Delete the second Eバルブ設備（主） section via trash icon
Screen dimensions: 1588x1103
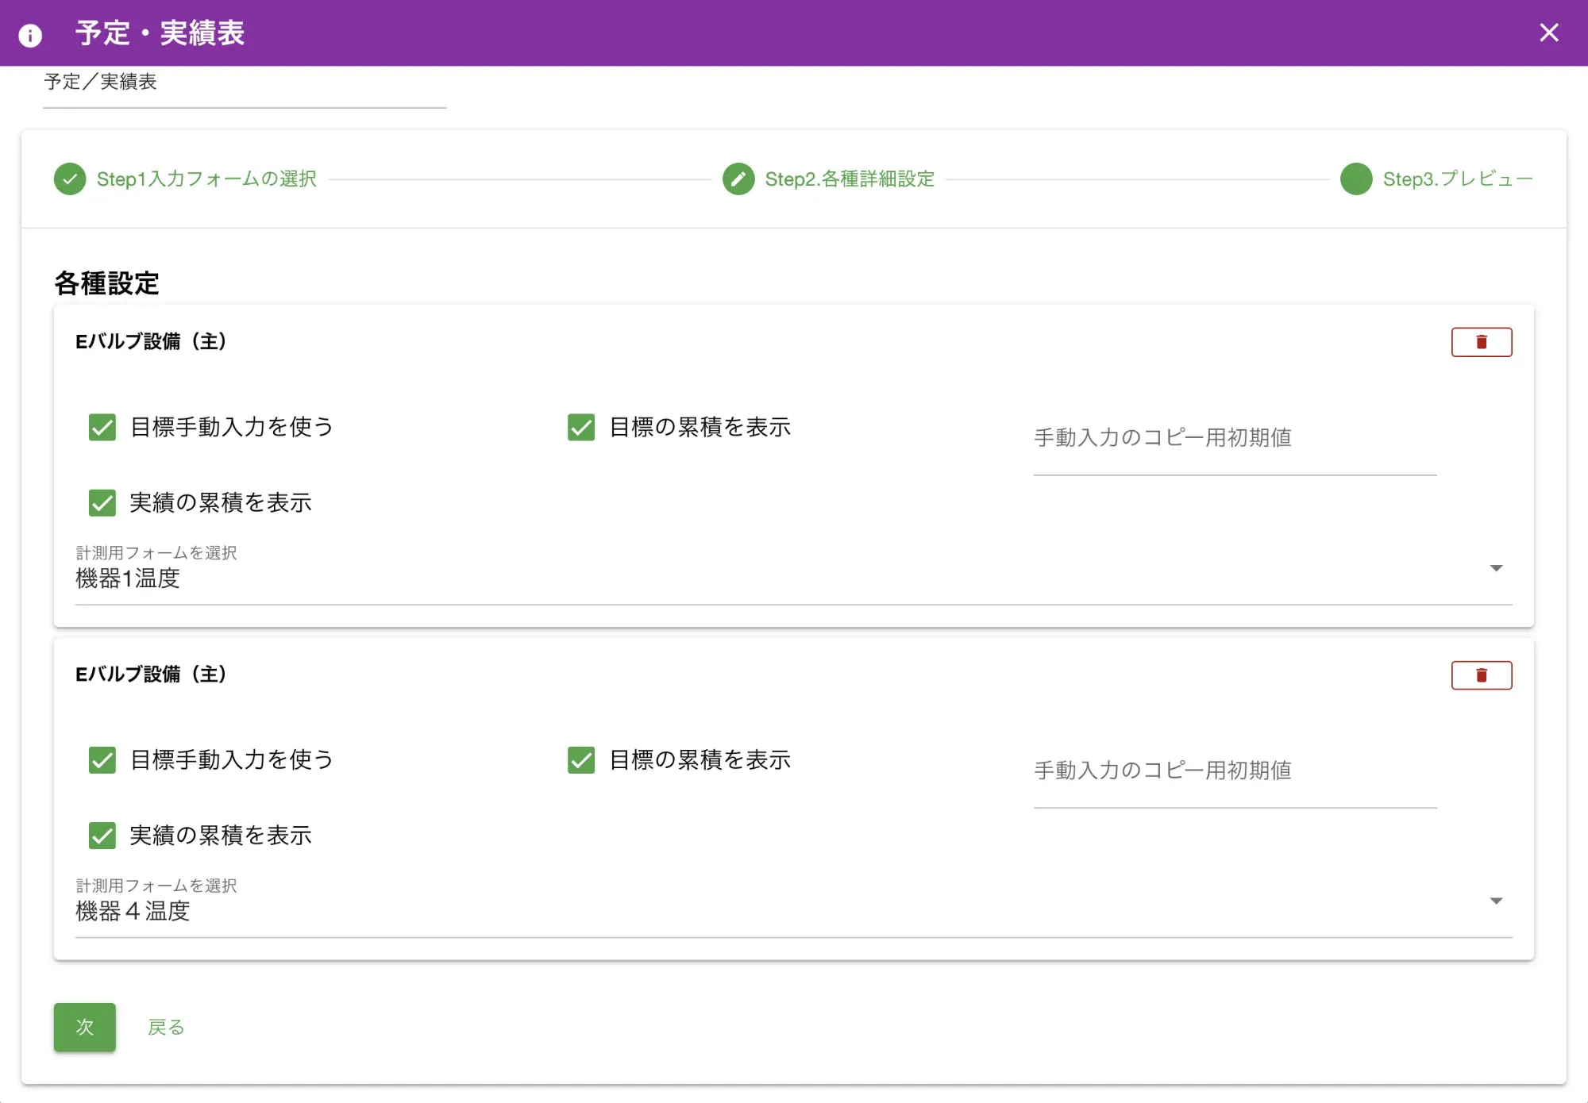[x=1482, y=674]
